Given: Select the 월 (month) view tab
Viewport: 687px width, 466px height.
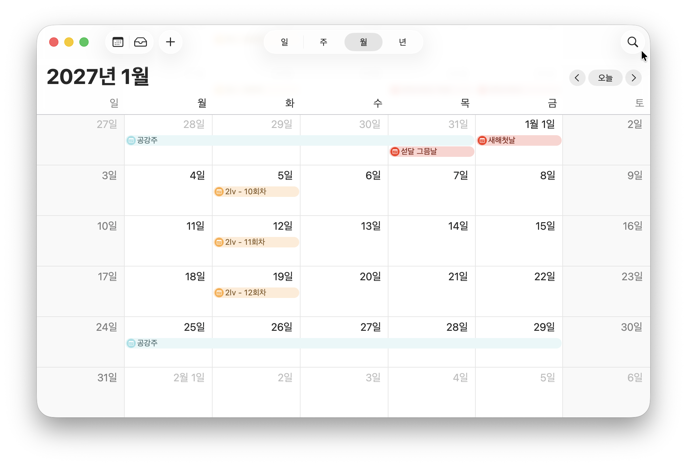Looking at the screenshot, I should pyautogui.click(x=363, y=42).
